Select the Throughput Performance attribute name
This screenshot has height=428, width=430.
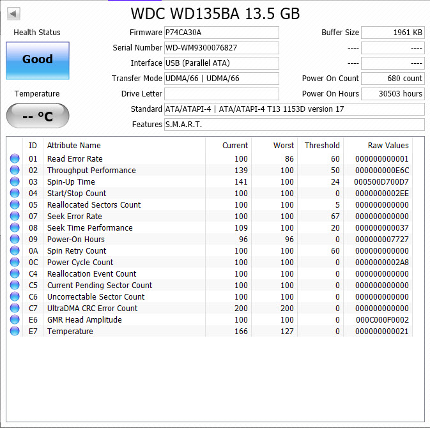(x=91, y=171)
